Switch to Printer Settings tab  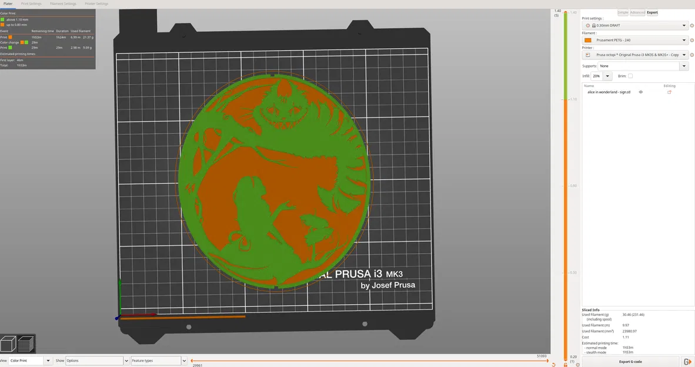96,4
